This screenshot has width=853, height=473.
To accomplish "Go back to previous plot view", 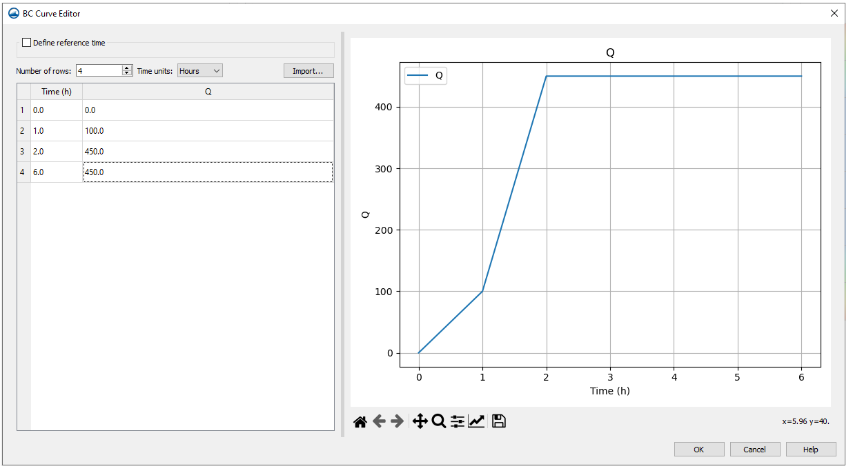I will click(x=378, y=421).
